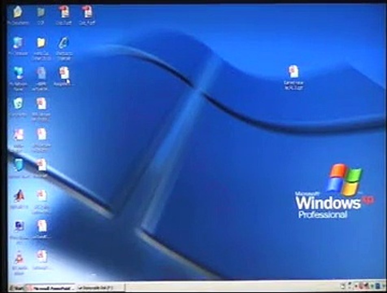387x293 pixels.
Task: Select the yellow folder beside My Computer
Action: pyautogui.click(x=41, y=43)
